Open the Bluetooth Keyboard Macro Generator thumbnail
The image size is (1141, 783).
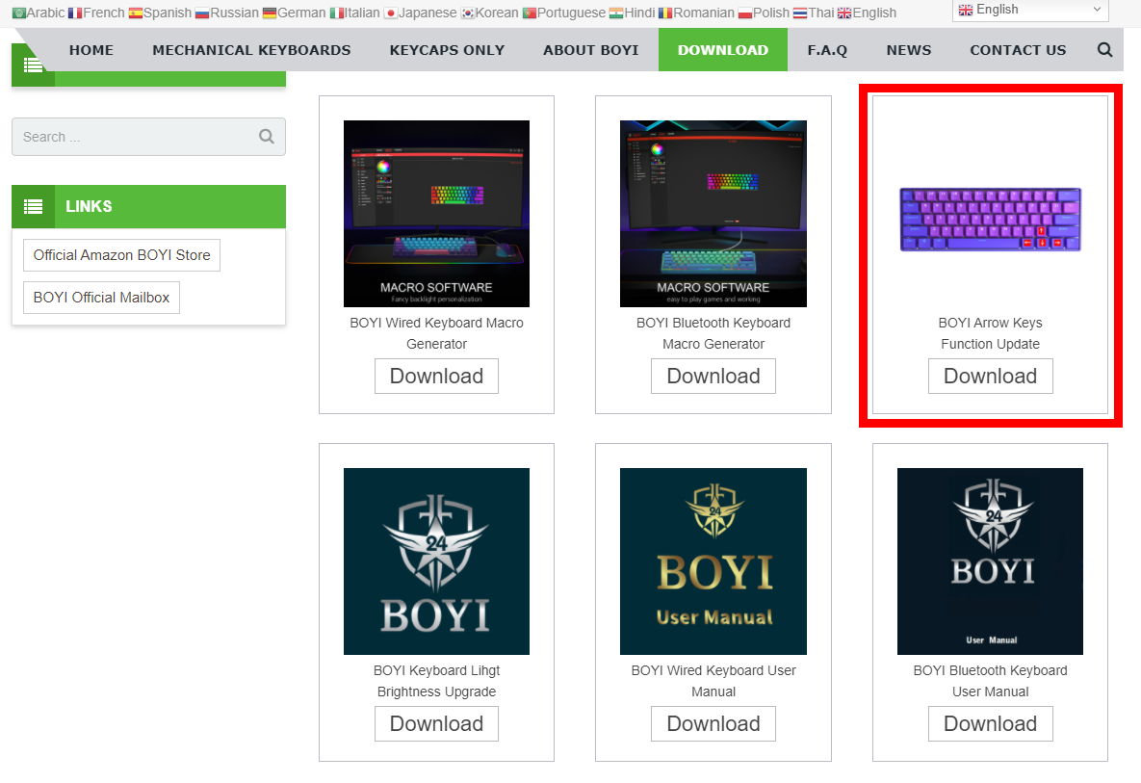pos(713,214)
